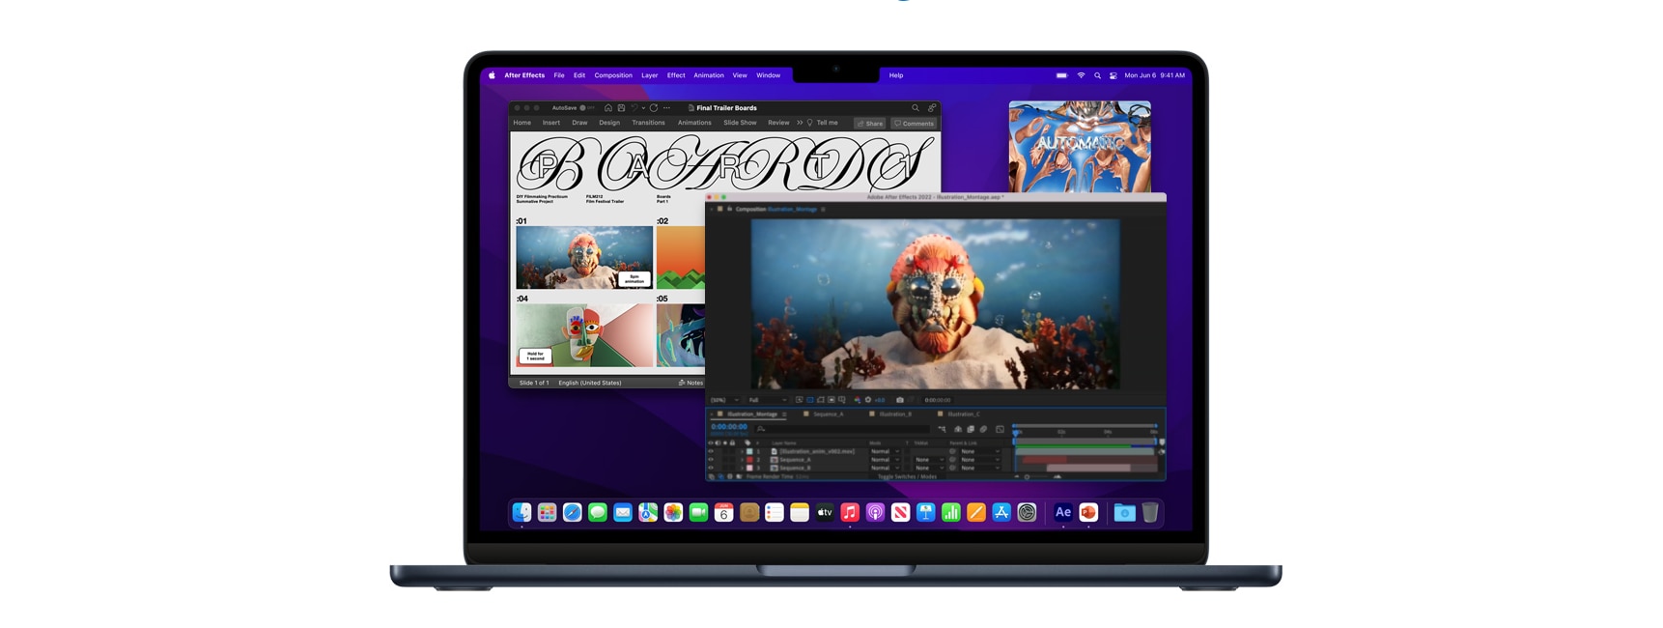Open the PowerPoint search magnifier

[916, 108]
